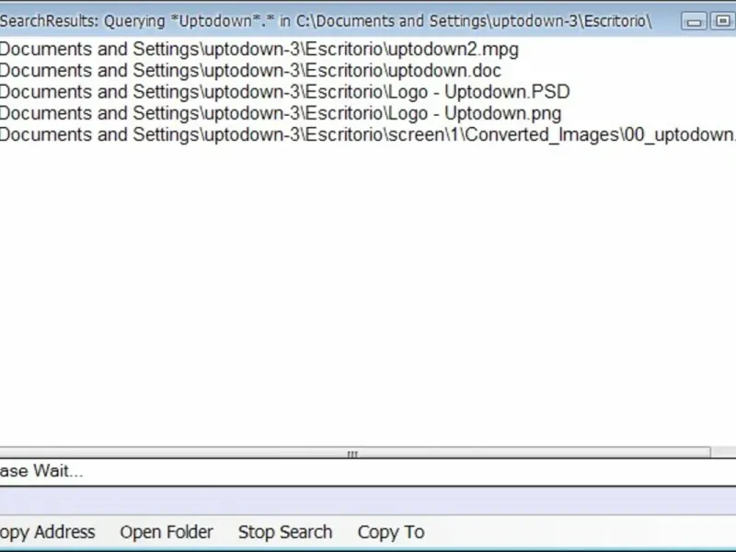
Task: Click Stop Search to halt querying
Action: pos(285,532)
